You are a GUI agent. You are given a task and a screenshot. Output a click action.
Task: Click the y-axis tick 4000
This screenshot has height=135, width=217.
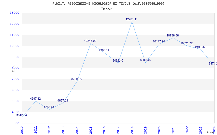[15, 112]
